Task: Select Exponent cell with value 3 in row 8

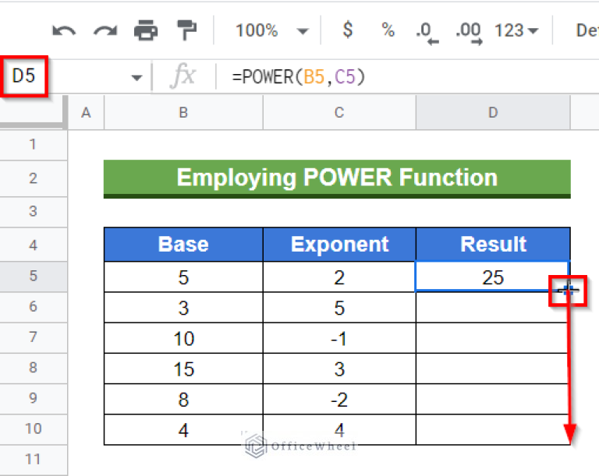Action: [x=339, y=368]
